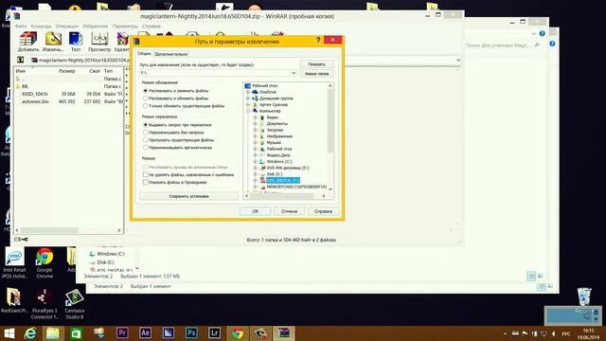
Task: Expand the Windows (C:) drive node
Action: (255, 162)
